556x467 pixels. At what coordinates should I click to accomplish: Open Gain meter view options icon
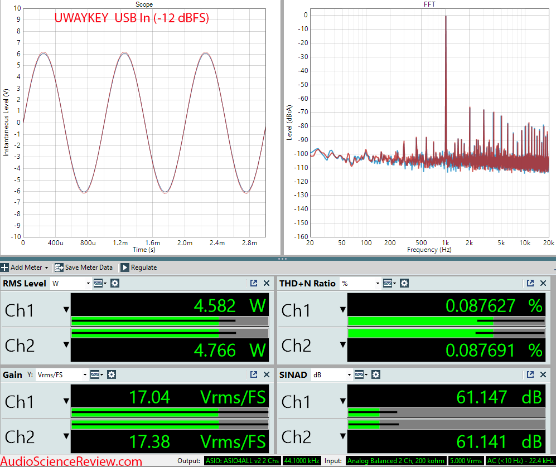pyautogui.click(x=96, y=374)
